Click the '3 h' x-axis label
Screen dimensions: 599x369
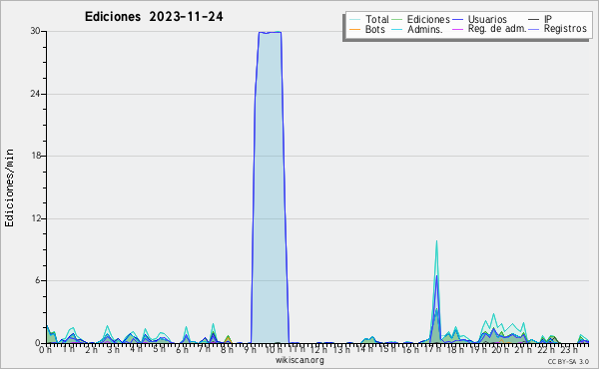click(113, 349)
